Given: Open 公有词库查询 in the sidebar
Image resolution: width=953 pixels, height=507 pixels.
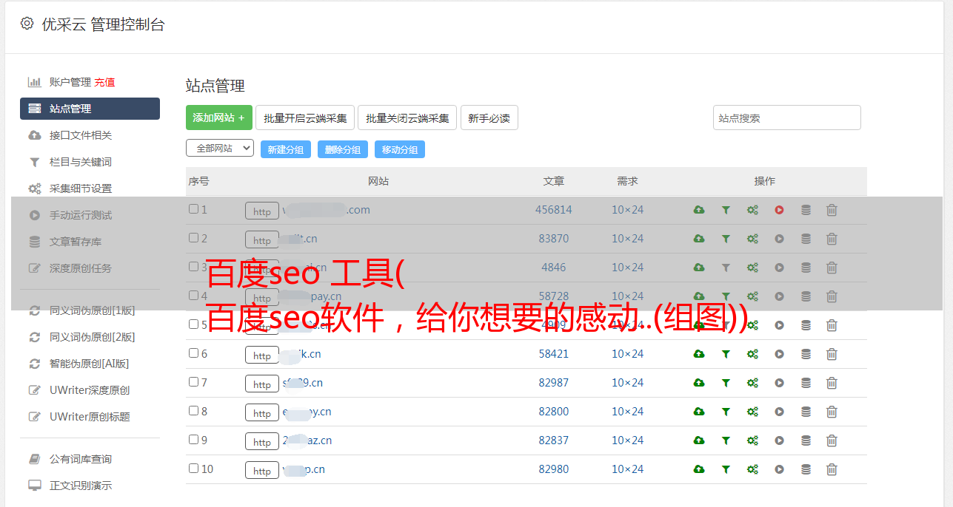Looking at the screenshot, I should click(81, 459).
